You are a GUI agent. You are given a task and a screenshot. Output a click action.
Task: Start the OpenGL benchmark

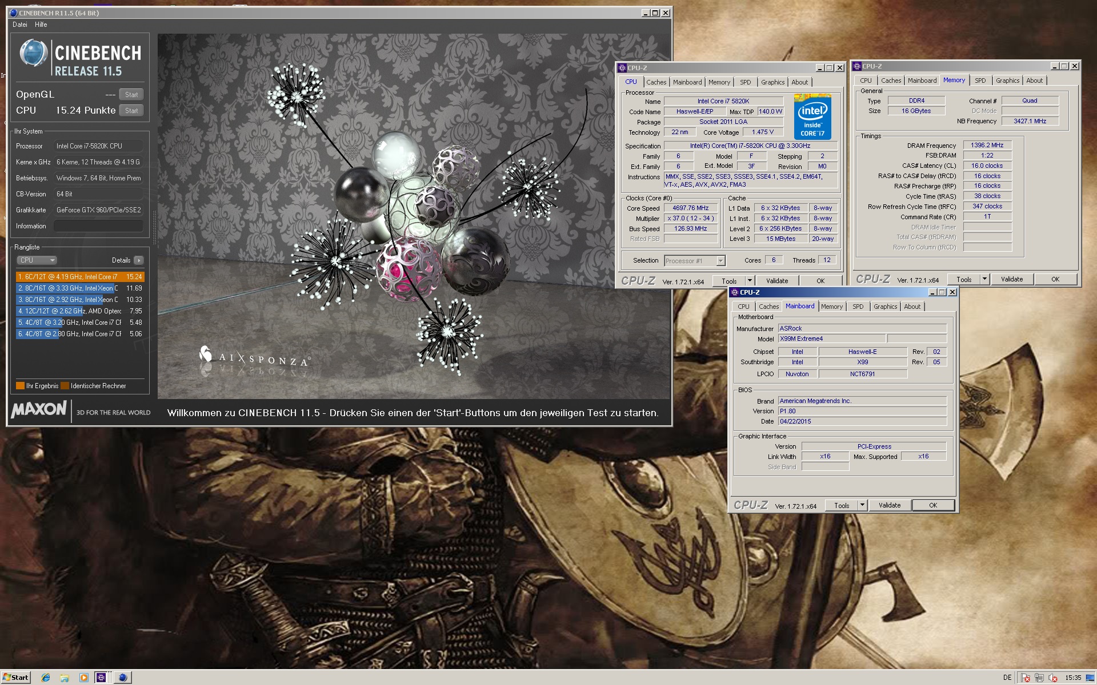tap(131, 95)
